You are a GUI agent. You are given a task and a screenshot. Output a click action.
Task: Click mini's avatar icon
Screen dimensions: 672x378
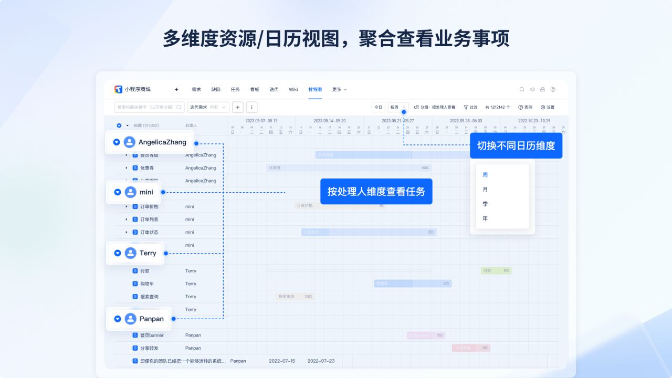(x=130, y=192)
